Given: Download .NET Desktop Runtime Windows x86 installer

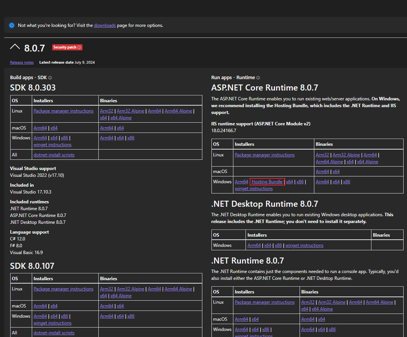Looking at the screenshot, I should tap(278, 245).
